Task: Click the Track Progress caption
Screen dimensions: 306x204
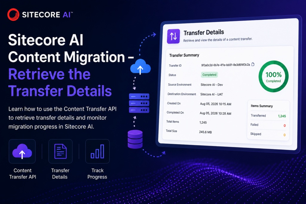Action: 97,174
